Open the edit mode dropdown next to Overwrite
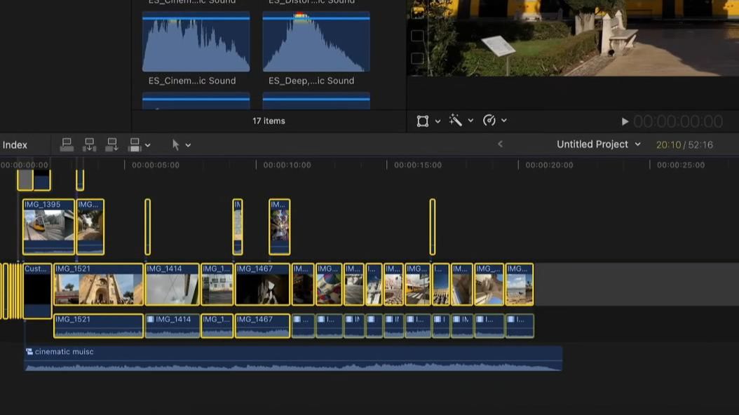This screenshot has width=739, height=415. (x=147, y=146)
